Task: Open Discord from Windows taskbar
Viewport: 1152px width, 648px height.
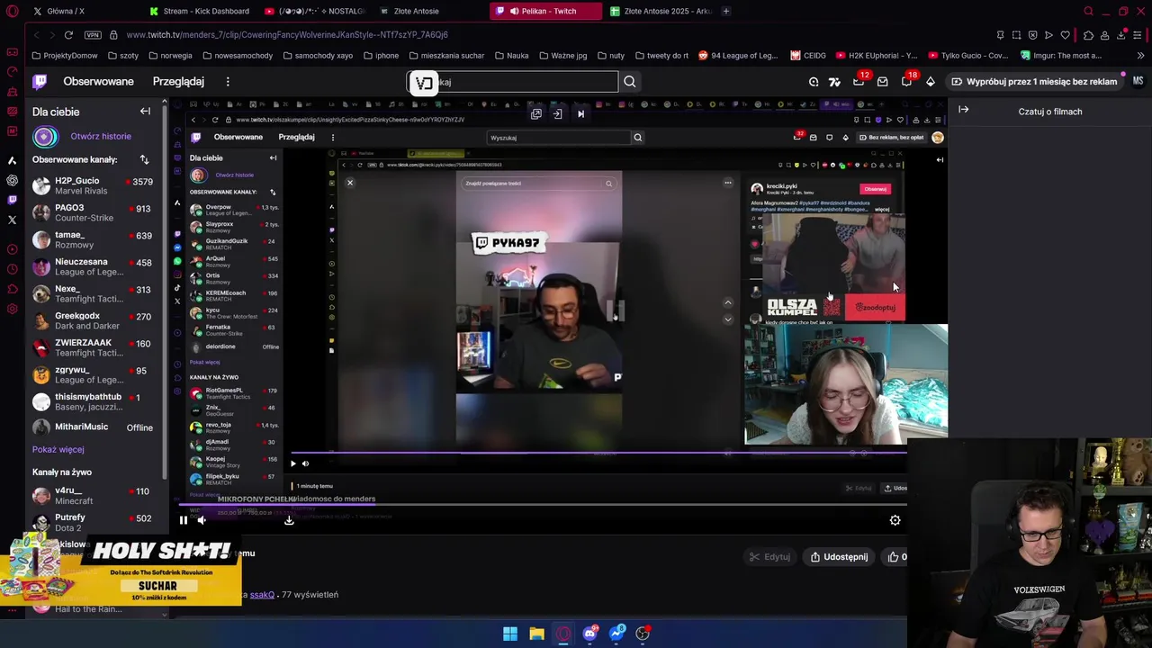Action: pyautogui.click(x=589, y=634)
